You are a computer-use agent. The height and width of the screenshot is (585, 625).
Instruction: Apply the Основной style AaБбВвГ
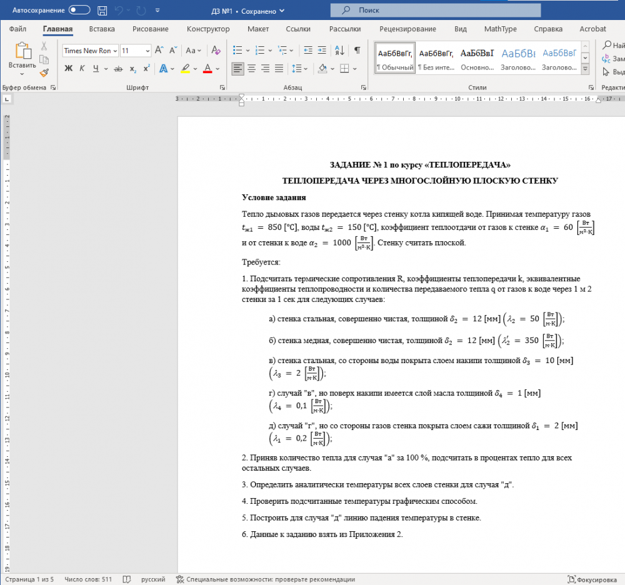point(477,58)
